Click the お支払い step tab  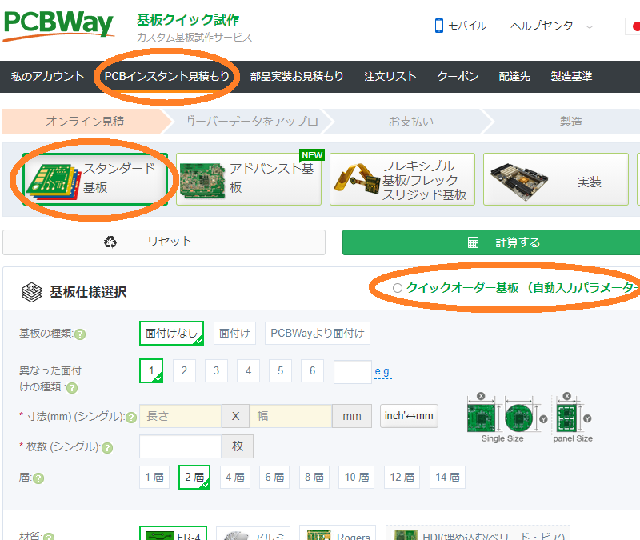[x=411, y=122]
